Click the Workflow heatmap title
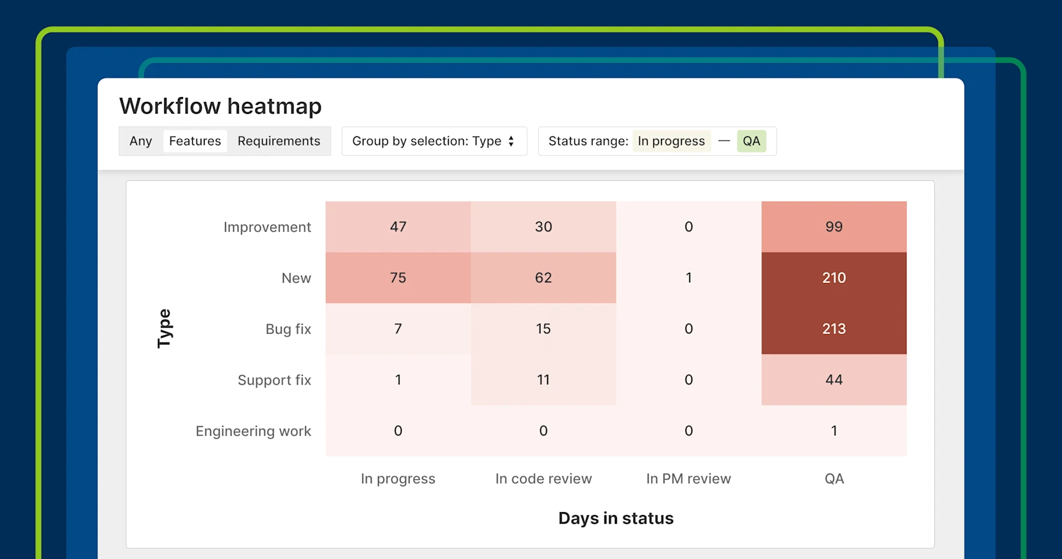Viewport: 1062px width, 559px height. pos(220,106)
